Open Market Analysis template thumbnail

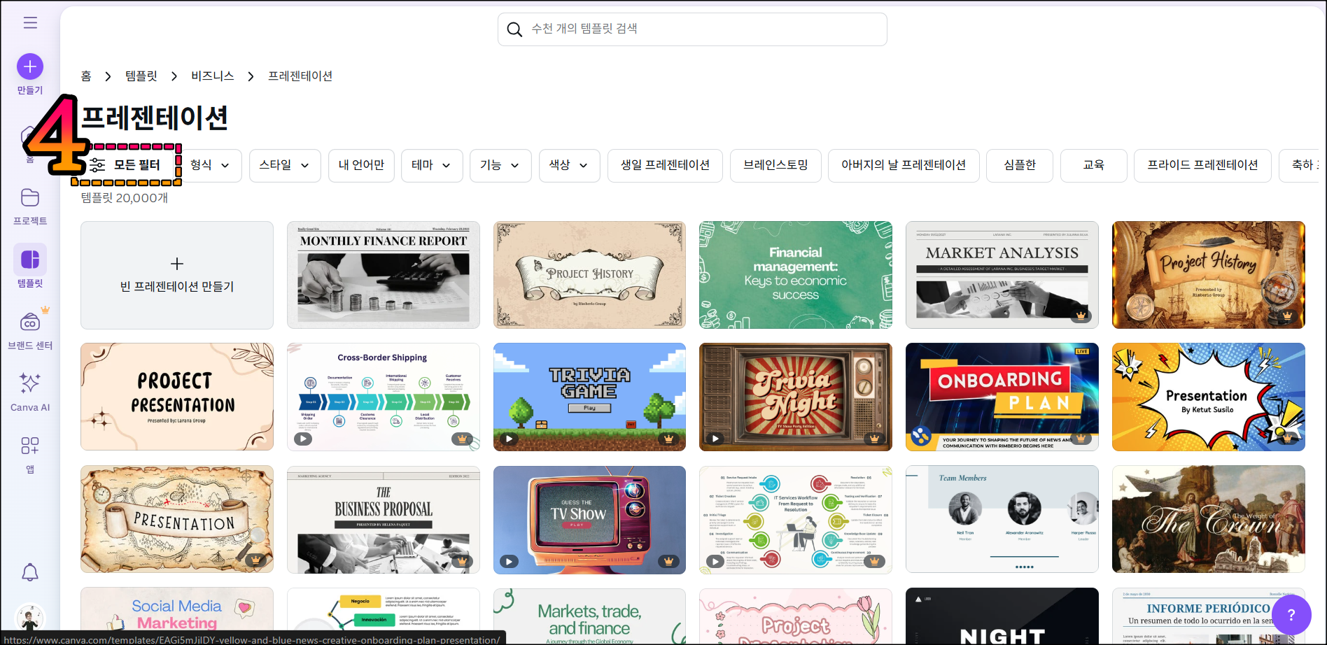(1002, 275)
